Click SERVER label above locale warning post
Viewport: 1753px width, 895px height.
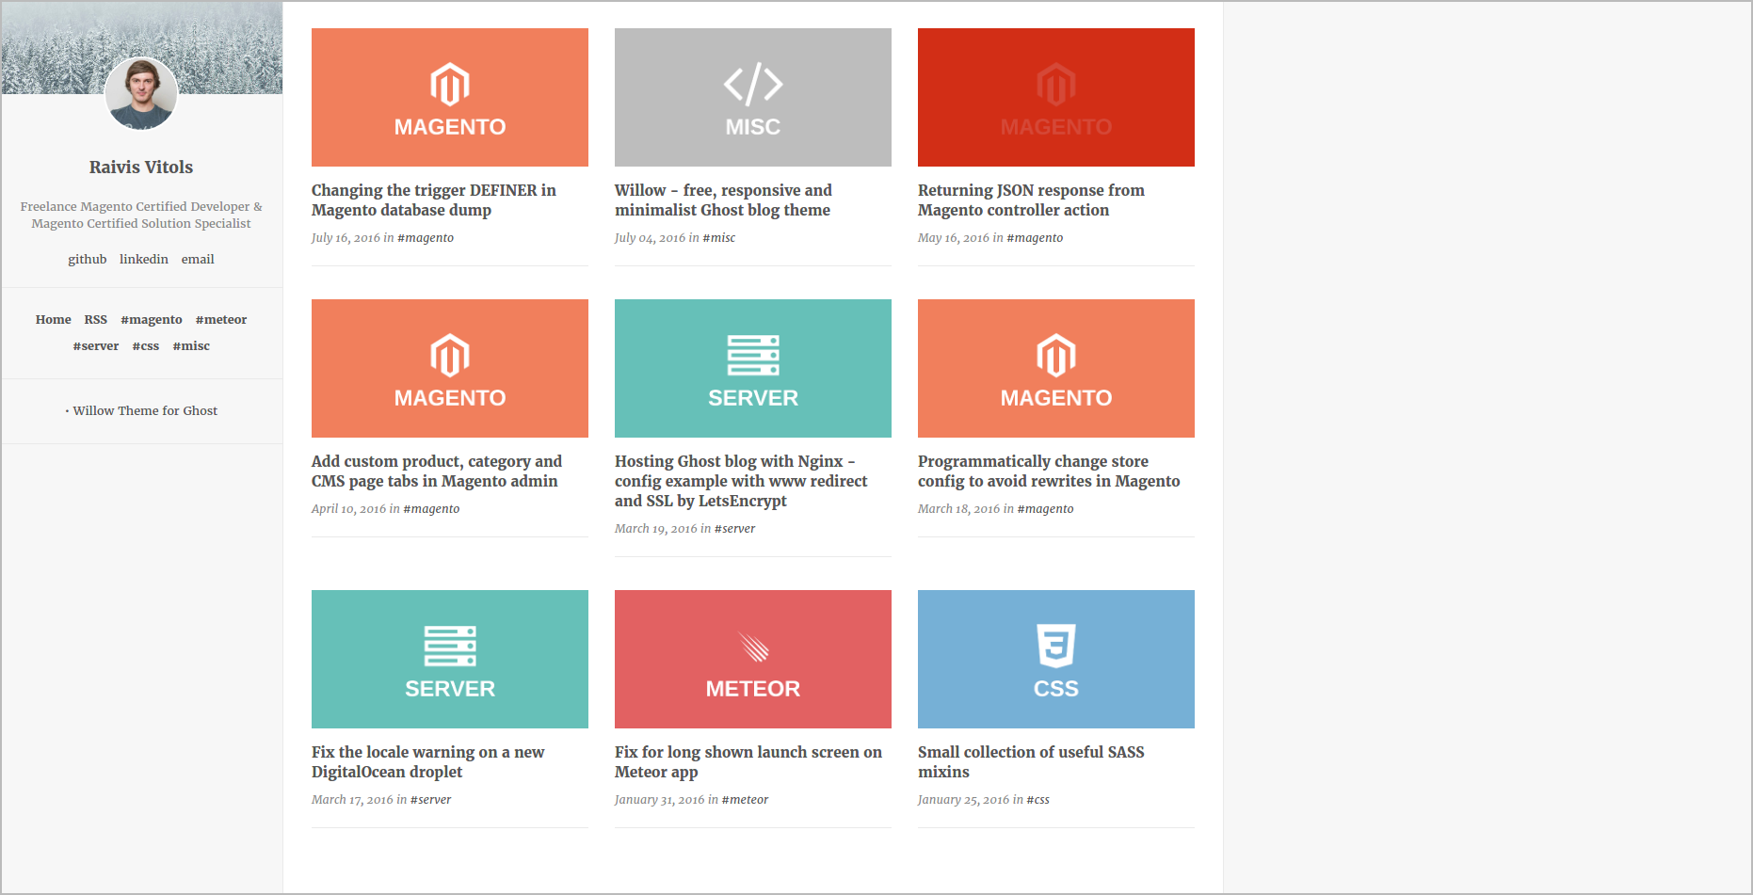click(450, 689)
